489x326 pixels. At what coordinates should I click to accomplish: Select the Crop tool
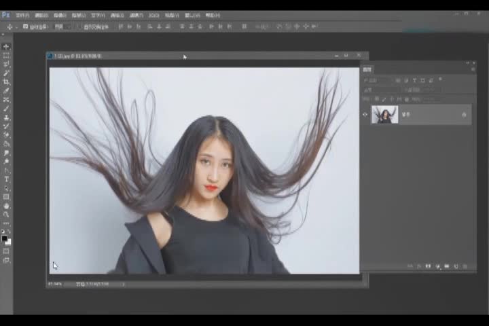(x=7, y=82)
